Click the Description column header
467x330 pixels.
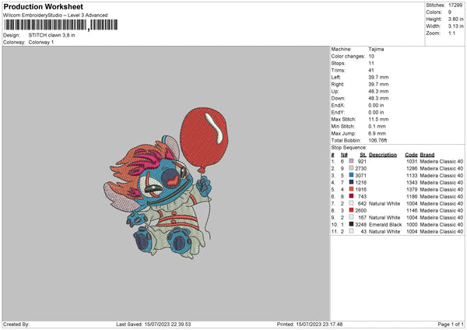(x=383, y=155)
